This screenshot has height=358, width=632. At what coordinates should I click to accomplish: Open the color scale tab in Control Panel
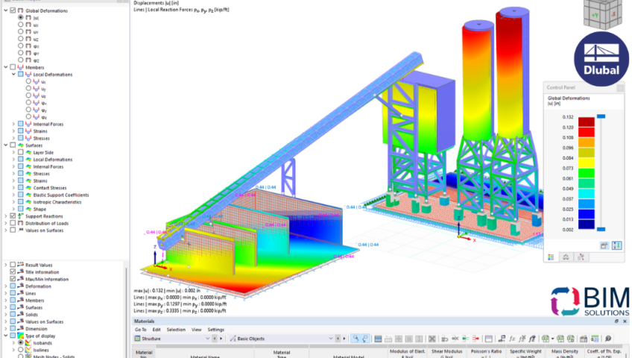(x=552, y=257)
